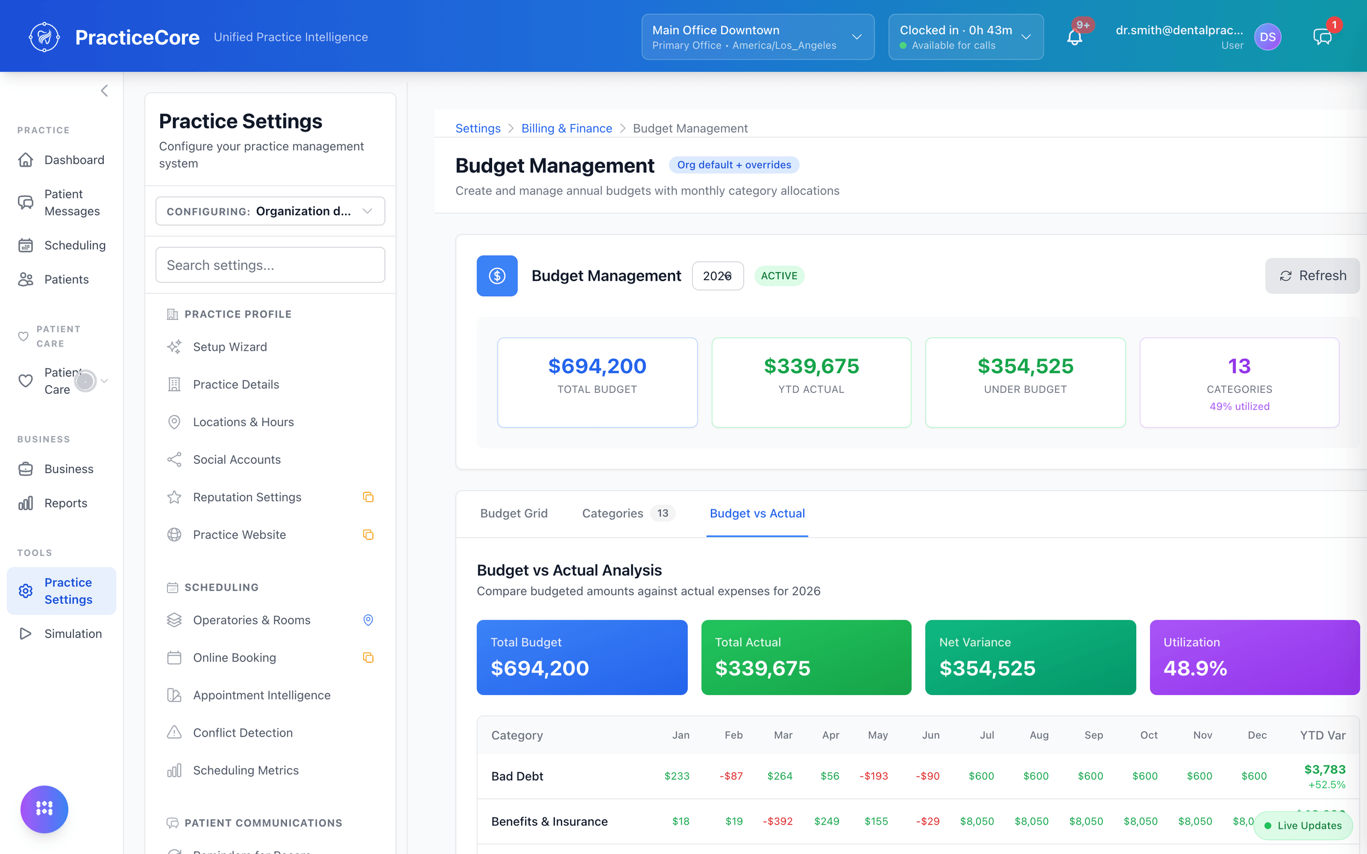Image resolution: width=1367 pixels, height=854 pixels.
Task: Select the Budget vs Actual tab
Action: pos(757,513)
